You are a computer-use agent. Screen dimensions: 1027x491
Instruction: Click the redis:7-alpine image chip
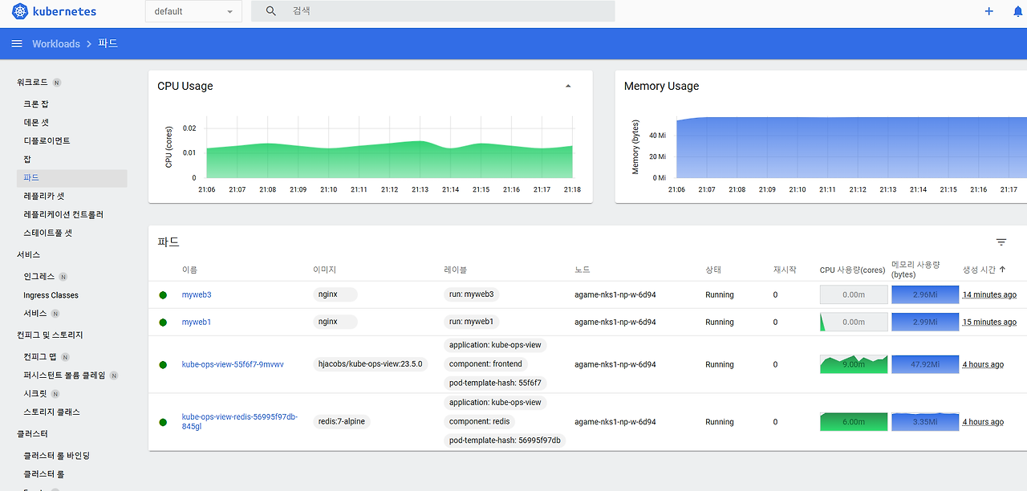342,421
